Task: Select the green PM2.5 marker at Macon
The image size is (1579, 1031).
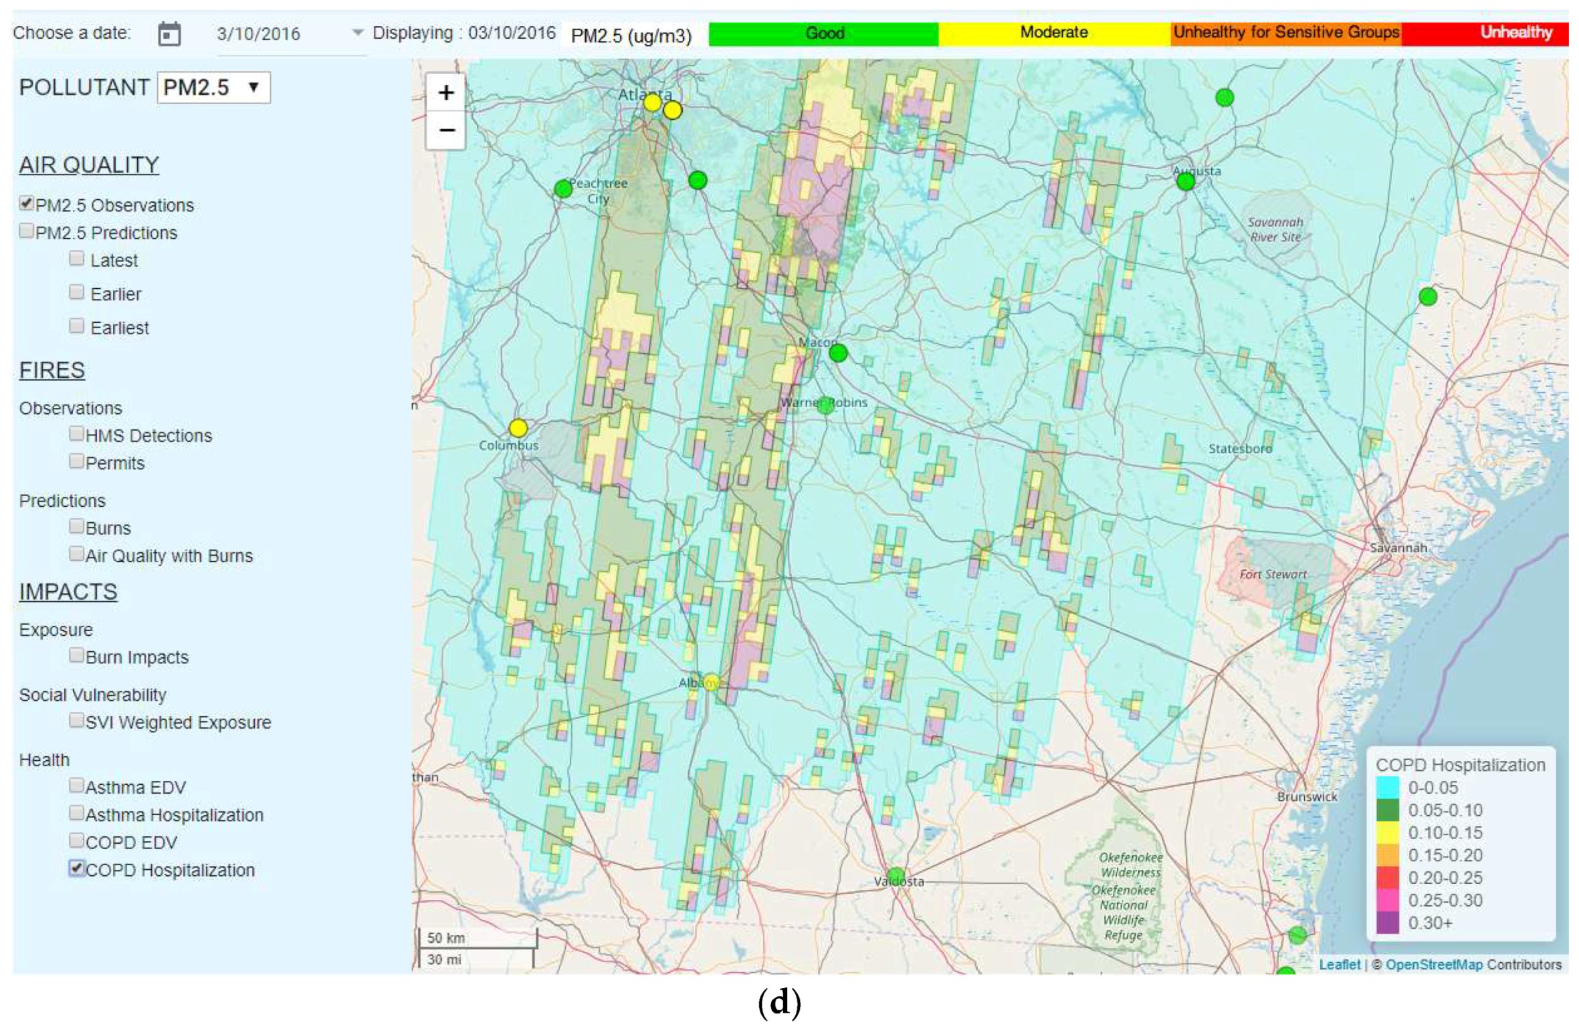Action: [837, 352]
